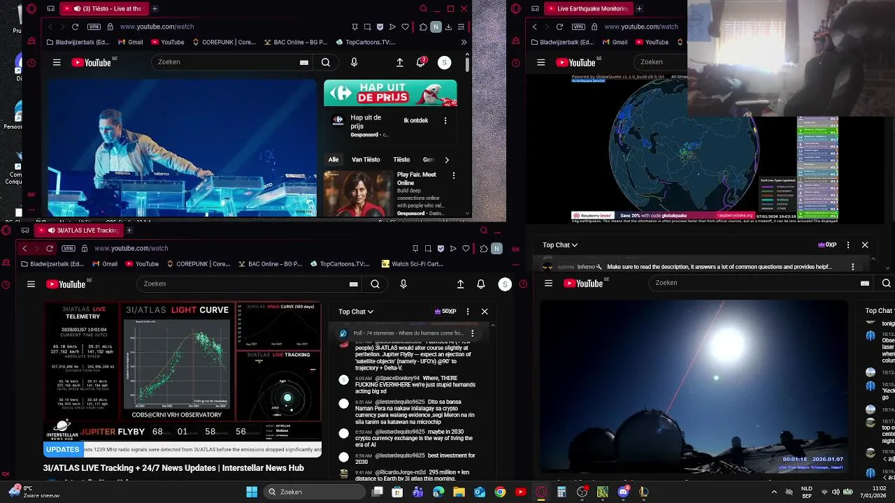Show next chips arrow after Tiësto chip

coord(447,159)
